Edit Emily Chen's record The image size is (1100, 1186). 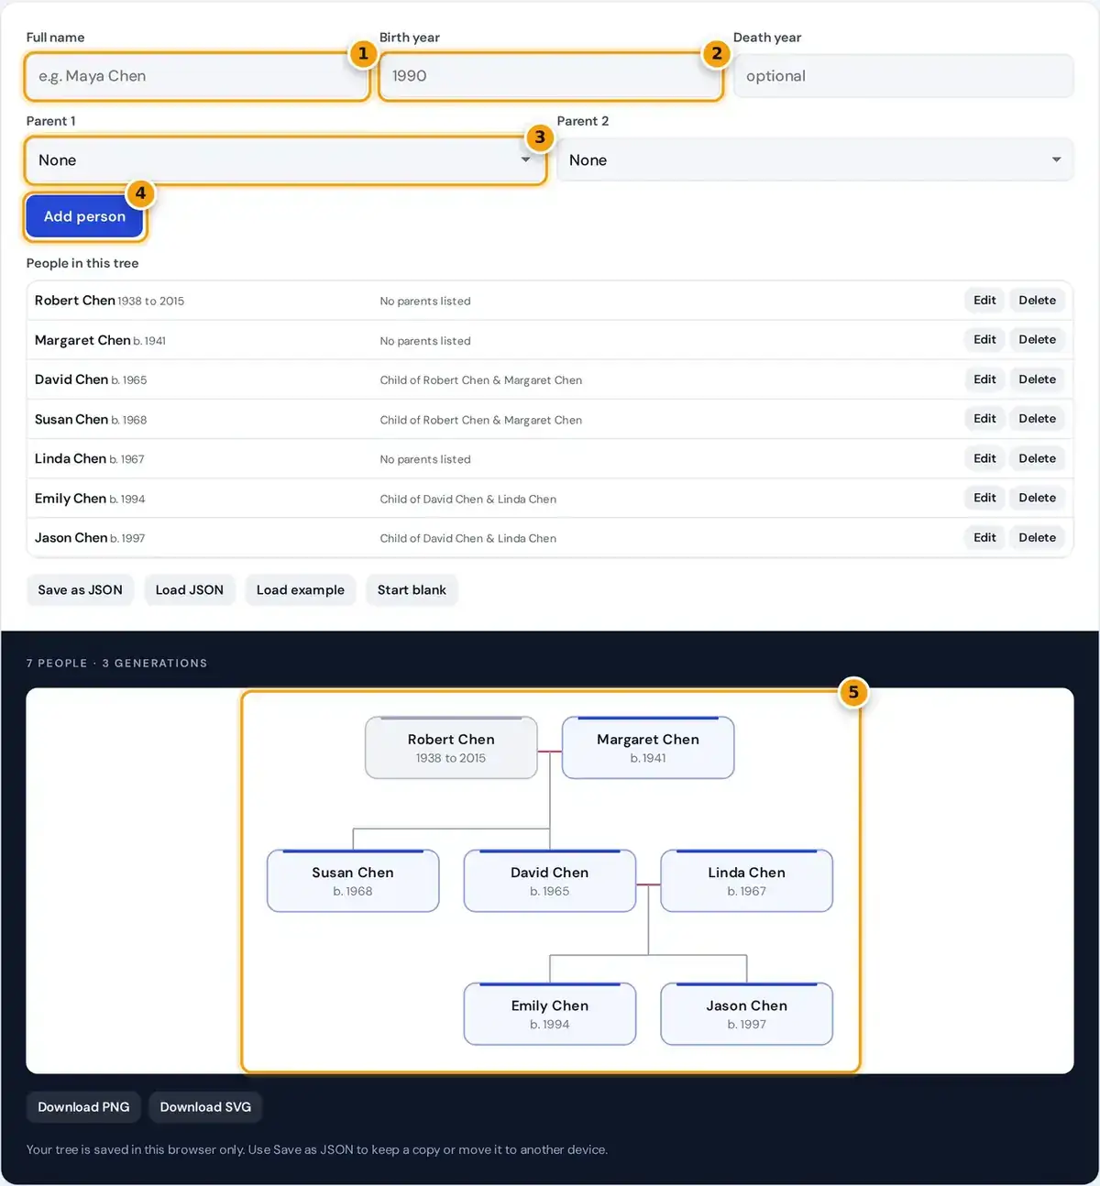pyautogui.click(x=984, y=498)
